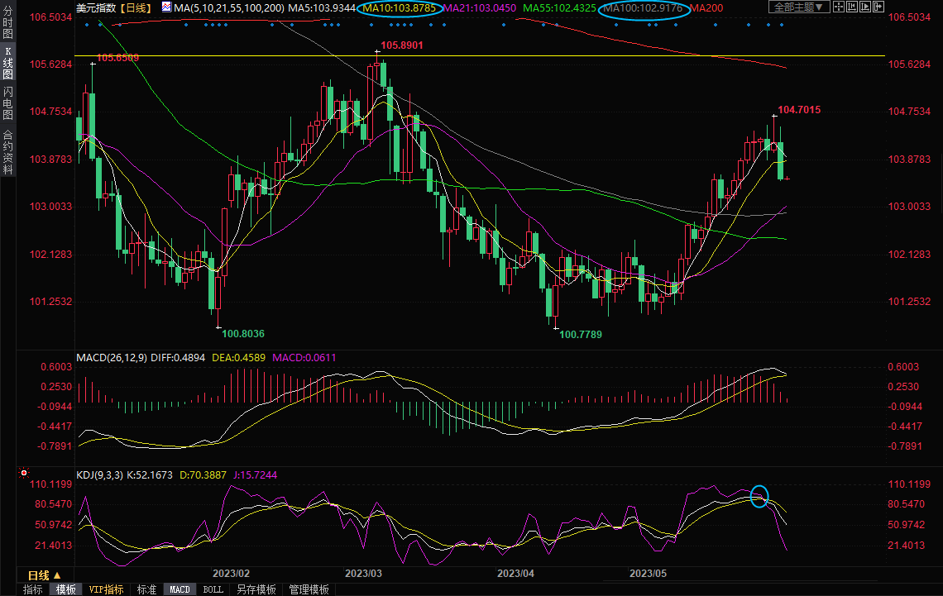This screenshot has width=943, height=596.
Task: Click the 管理模板 button
Action: [308, 589]
